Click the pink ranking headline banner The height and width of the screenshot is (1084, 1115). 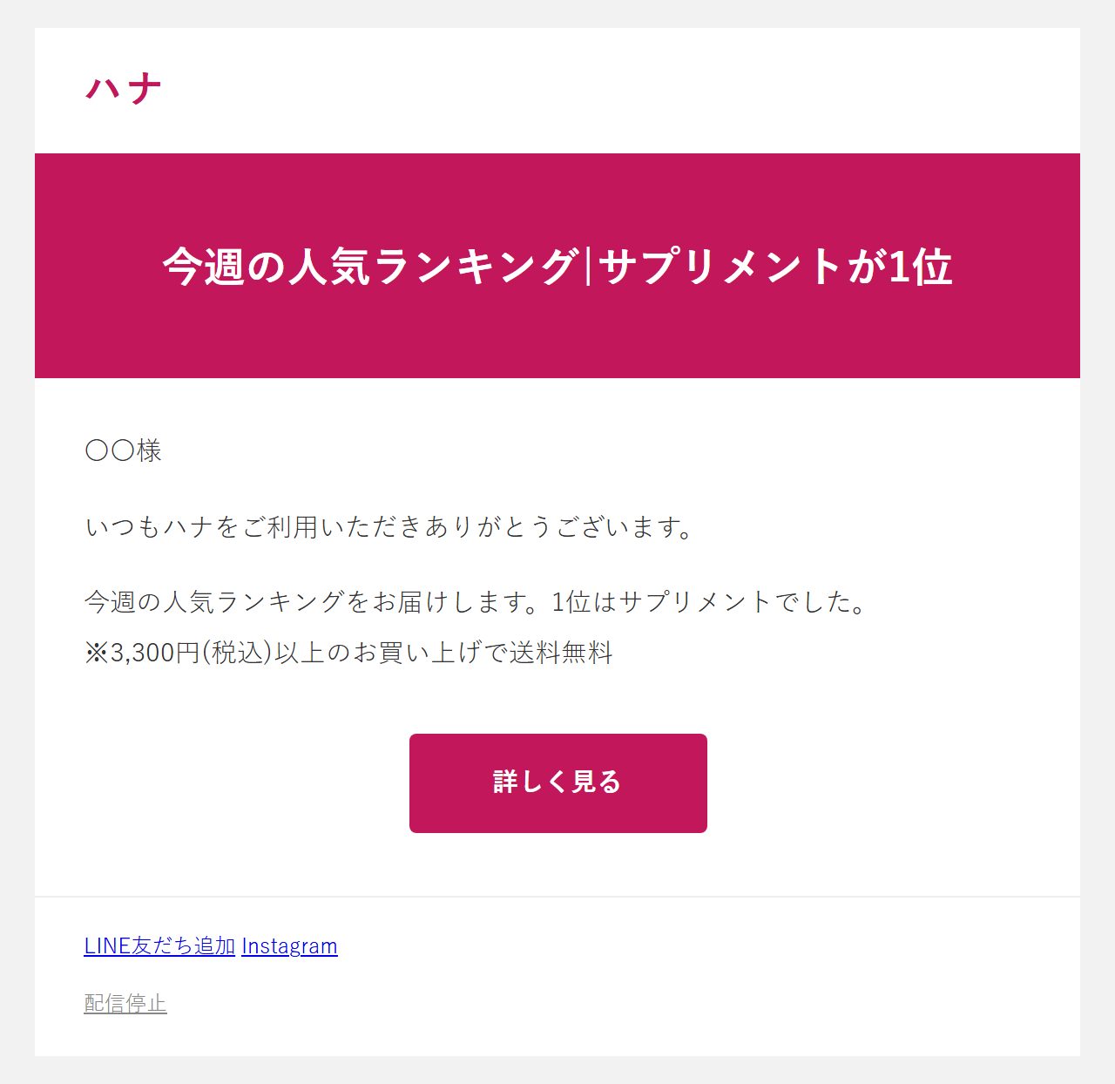pyautogui.click(x=557, y=266)
